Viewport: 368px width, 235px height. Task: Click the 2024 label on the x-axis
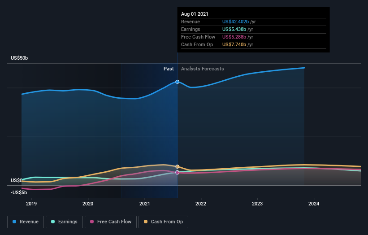314,203
